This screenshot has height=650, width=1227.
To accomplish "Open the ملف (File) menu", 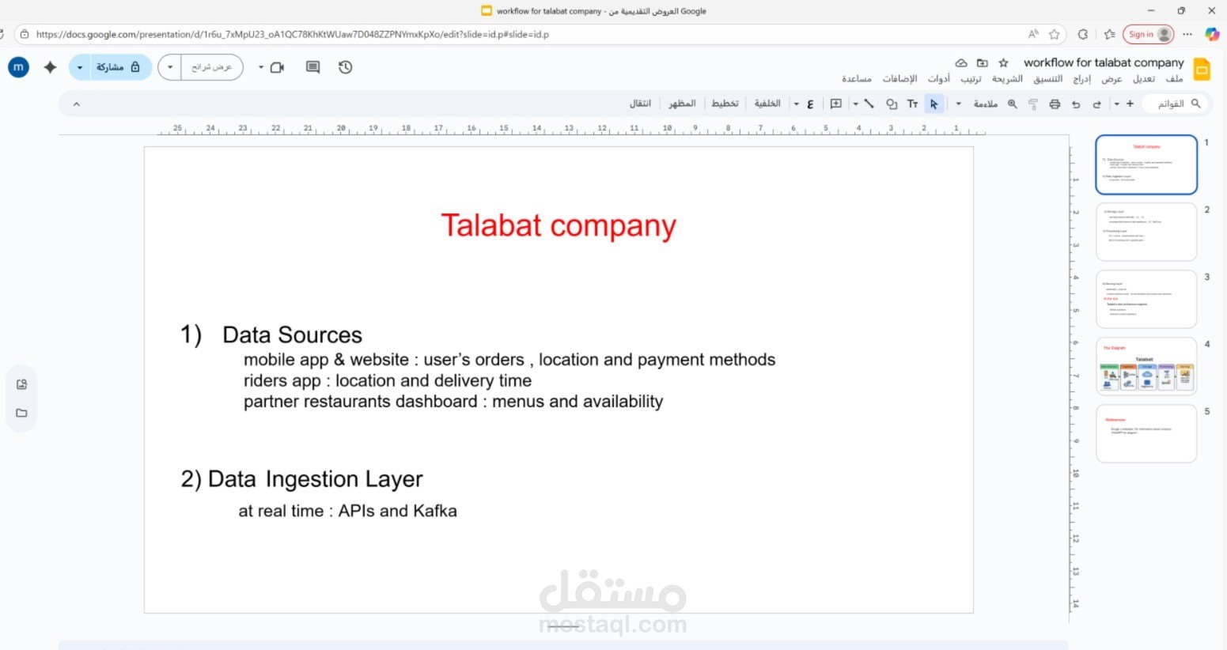I will click(x=1175, y=79).
